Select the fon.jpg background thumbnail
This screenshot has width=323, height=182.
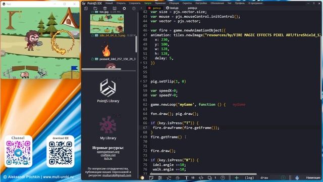tap(107, 24)
